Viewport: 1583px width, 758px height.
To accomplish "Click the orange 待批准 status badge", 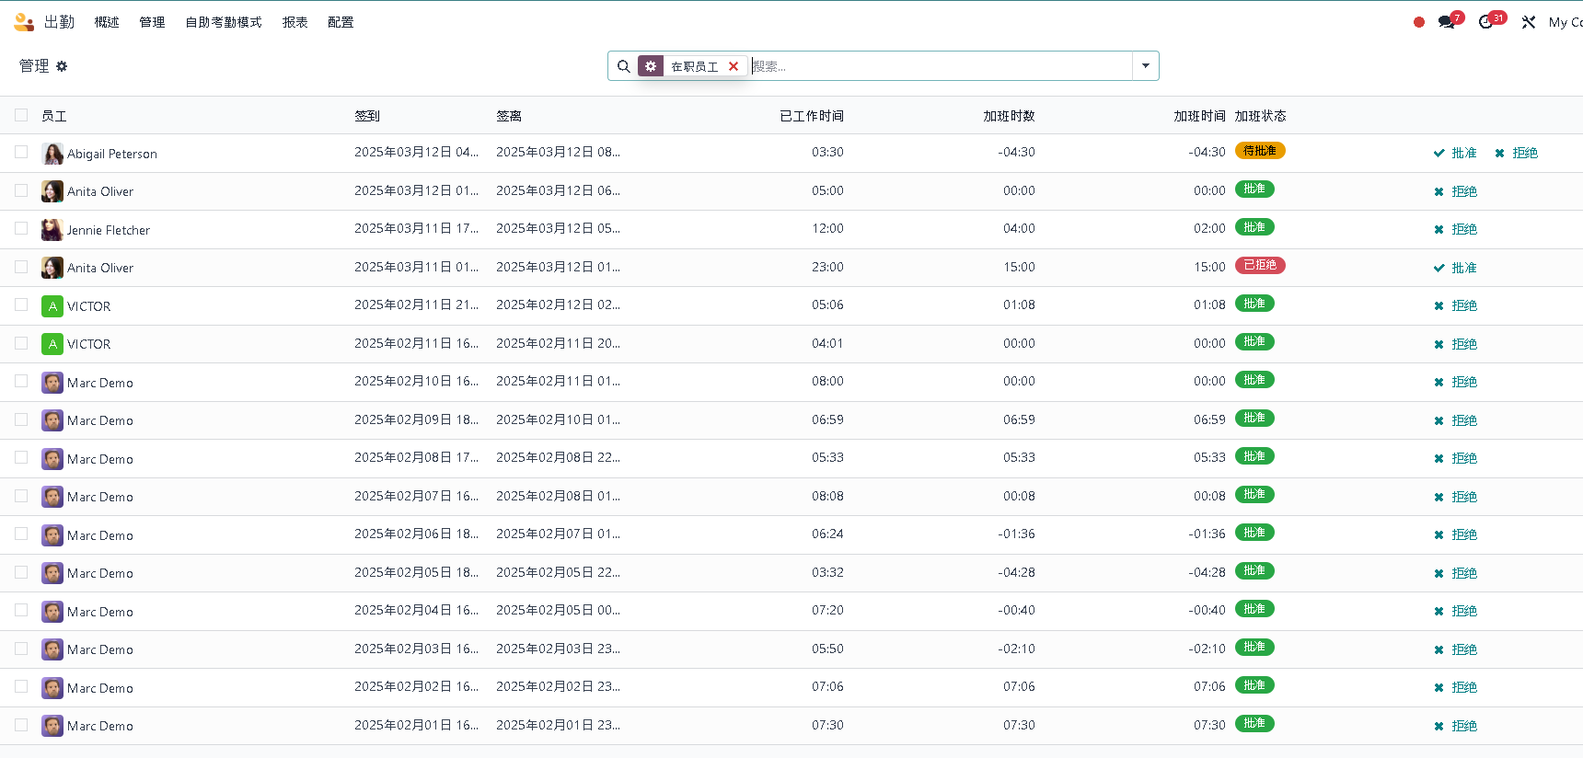I will (1259, 151).
